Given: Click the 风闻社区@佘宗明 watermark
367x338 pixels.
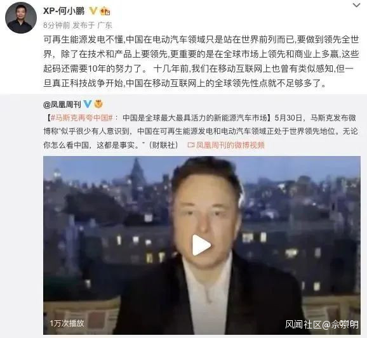Looking at the screenshot, I should (x=321, y=325).
